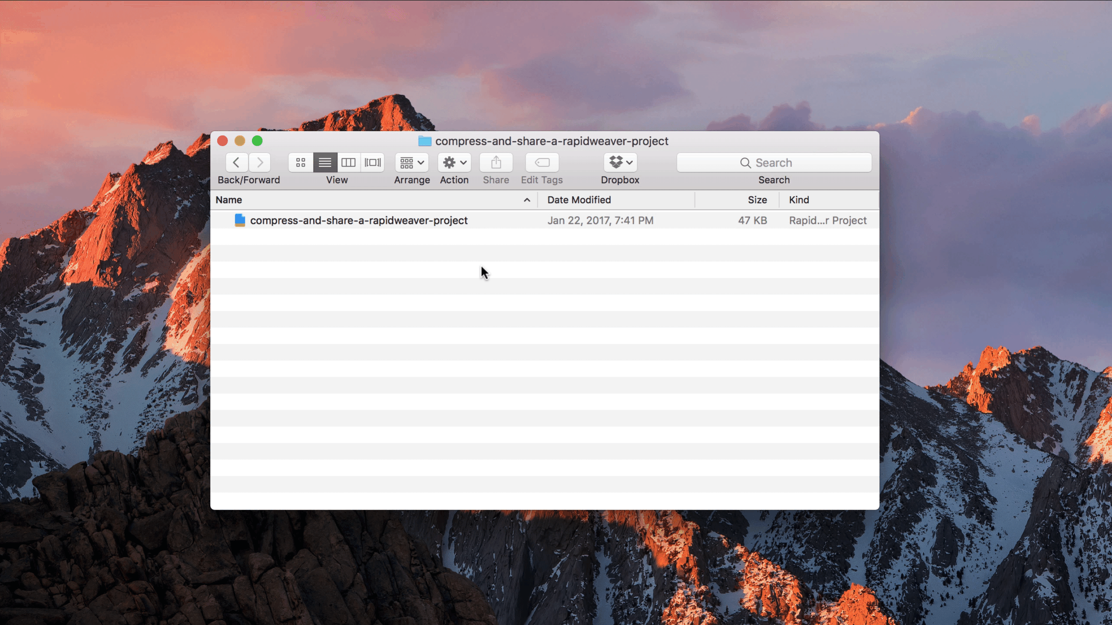Zoom the window with green button
1112x625 pixels.
point(257,141)
